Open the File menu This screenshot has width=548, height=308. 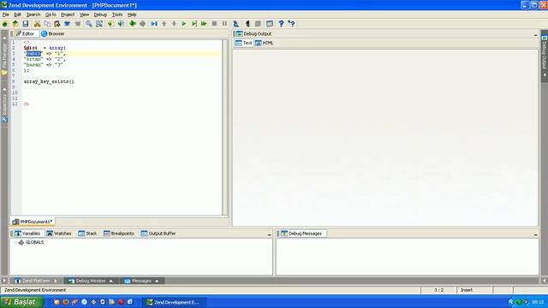(x=6, y=15)
